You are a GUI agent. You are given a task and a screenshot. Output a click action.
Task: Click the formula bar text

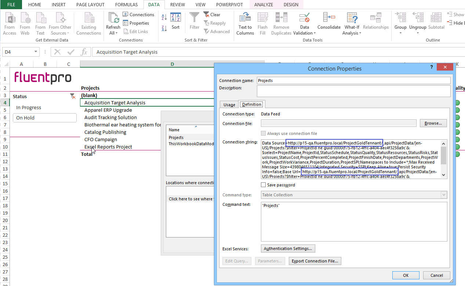tap(127, 52)
